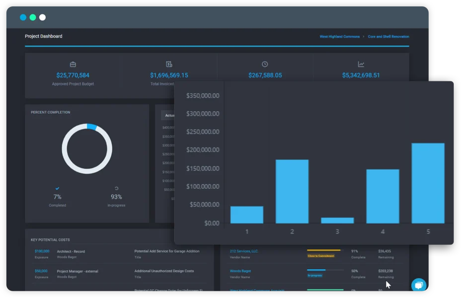The width and height of the screenshot is (471, 298).
Task: Click the clock icon above $267,588.05
Action: tap(265, 65)
